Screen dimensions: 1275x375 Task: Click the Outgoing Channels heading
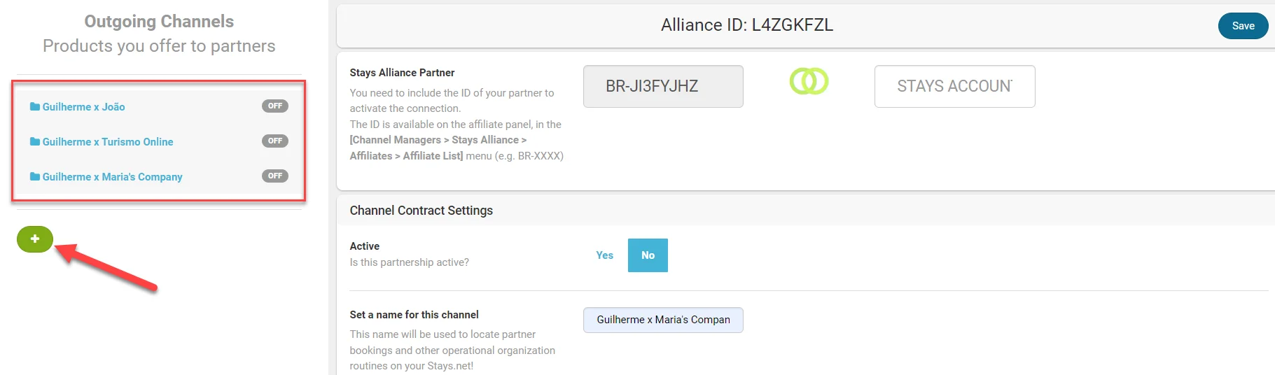pos(159,22)
